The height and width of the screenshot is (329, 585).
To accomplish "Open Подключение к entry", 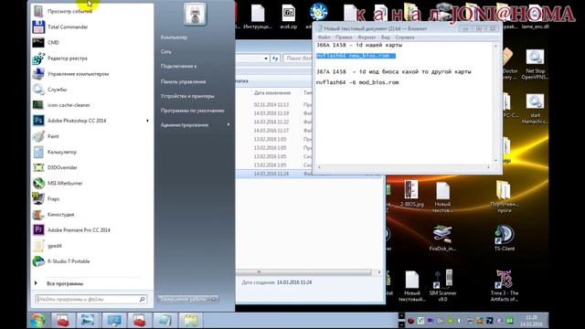I will click(178, 66).
